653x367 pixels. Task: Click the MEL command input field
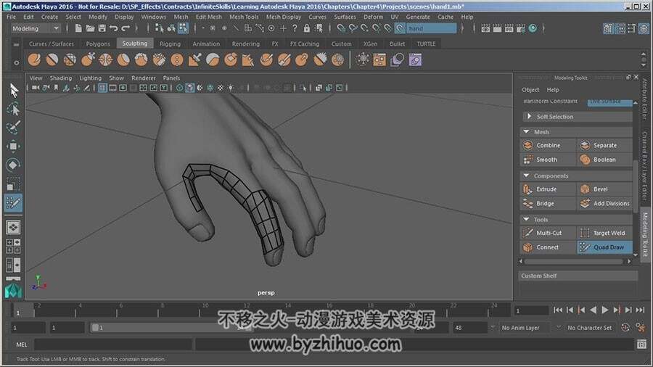click(x=114, y=345)
